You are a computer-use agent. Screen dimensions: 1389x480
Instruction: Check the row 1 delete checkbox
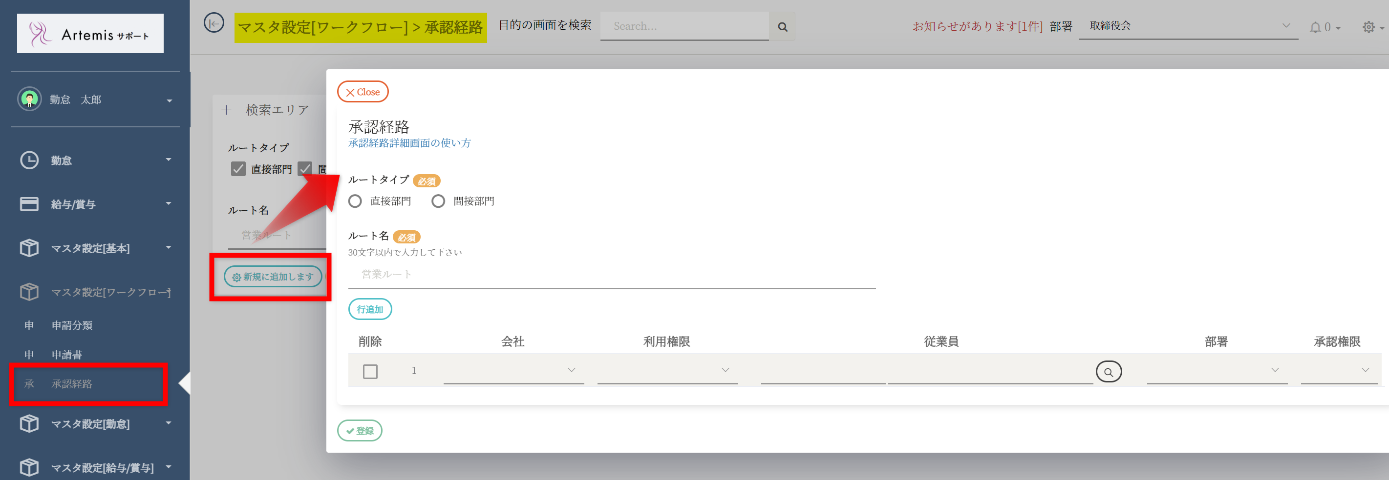click(370, 371)
